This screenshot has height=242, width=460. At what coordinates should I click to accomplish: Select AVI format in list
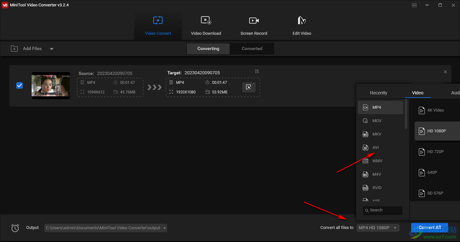[x=380, y=148]
